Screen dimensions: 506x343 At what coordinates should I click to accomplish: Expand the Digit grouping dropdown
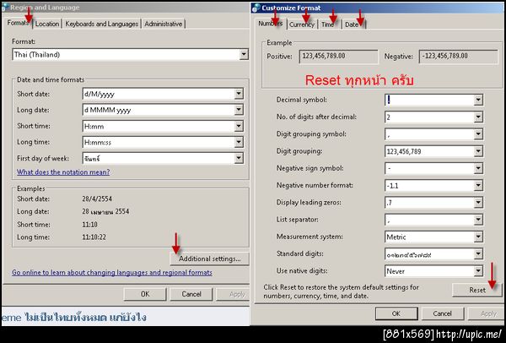point(478,151)
